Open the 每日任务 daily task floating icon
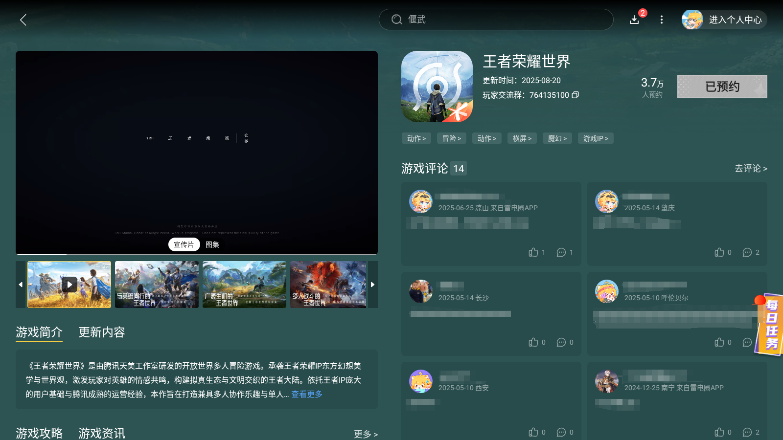This screenshot has height=440, width=783. click(x=769, y=325)
